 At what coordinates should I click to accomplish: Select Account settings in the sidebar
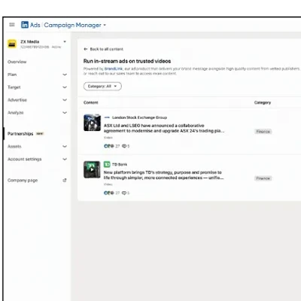[25, 159]
